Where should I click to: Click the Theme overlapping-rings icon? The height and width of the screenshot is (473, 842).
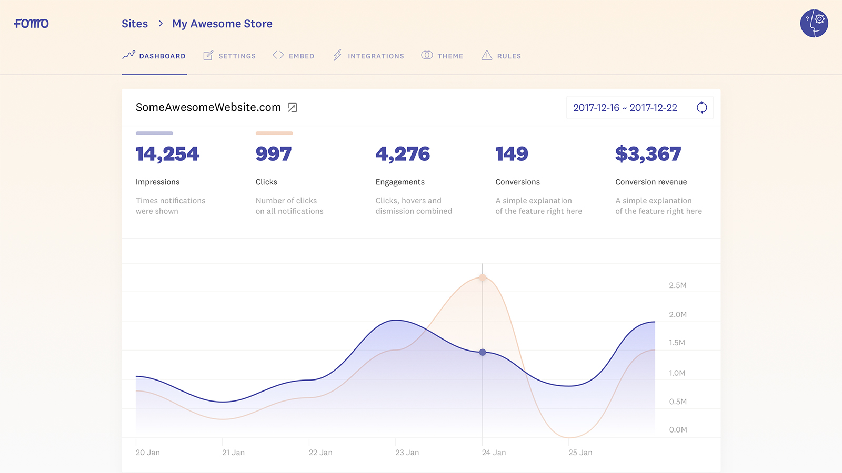tap(426, 55)
